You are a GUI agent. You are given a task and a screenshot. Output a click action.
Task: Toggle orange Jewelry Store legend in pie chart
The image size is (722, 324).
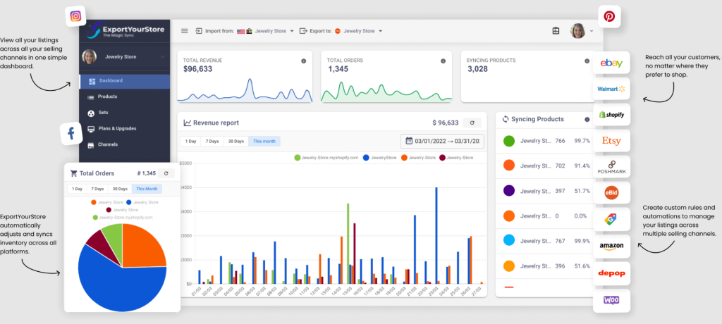(106, 203)
